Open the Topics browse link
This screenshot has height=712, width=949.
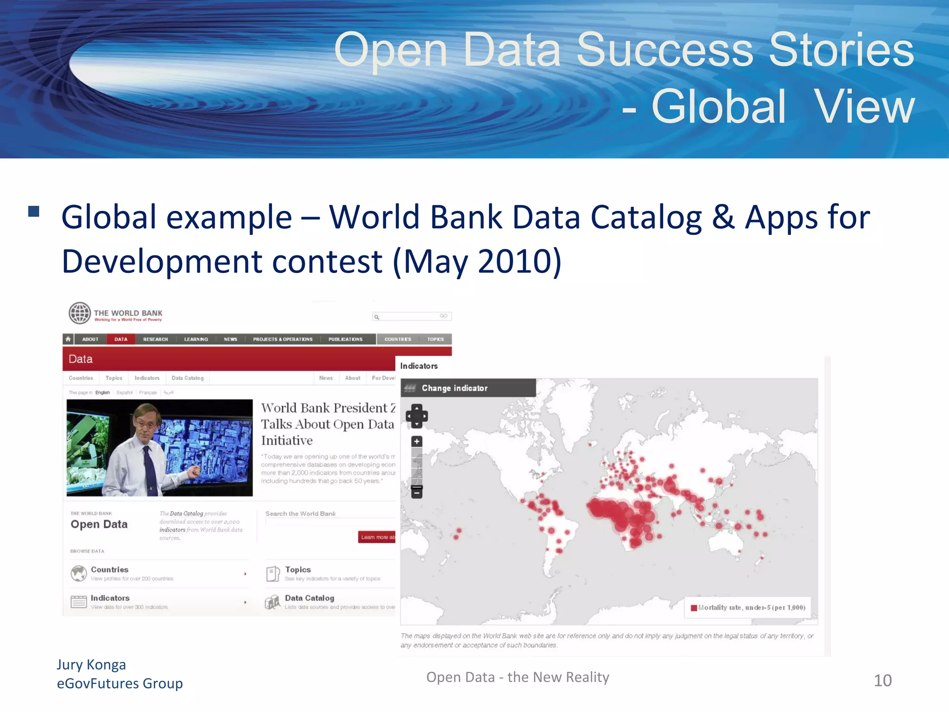click(298, 570)
